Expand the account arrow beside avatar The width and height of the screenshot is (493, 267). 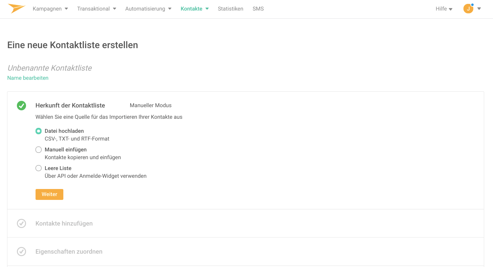(479, 9)
